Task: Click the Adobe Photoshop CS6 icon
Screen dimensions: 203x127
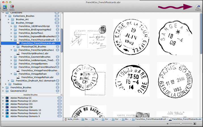Action: pos(7,107)
